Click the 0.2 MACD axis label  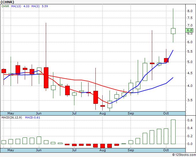(x=190, y=136)
